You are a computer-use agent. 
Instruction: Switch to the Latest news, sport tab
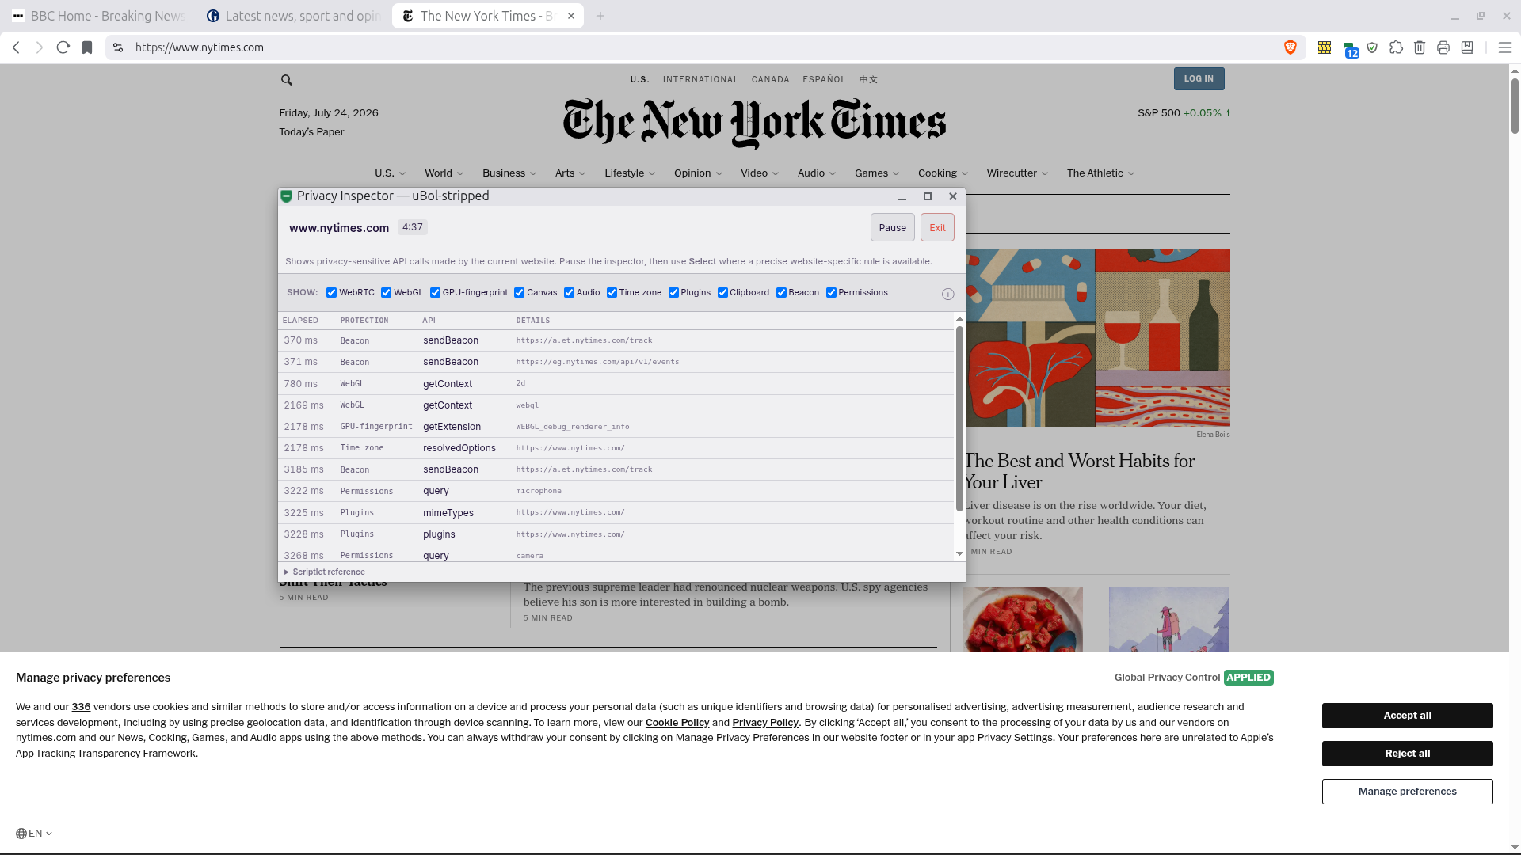295,16
